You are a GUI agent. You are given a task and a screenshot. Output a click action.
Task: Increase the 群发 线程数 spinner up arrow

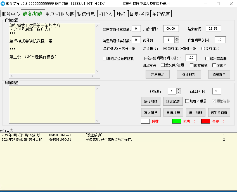tap(177, 38)
